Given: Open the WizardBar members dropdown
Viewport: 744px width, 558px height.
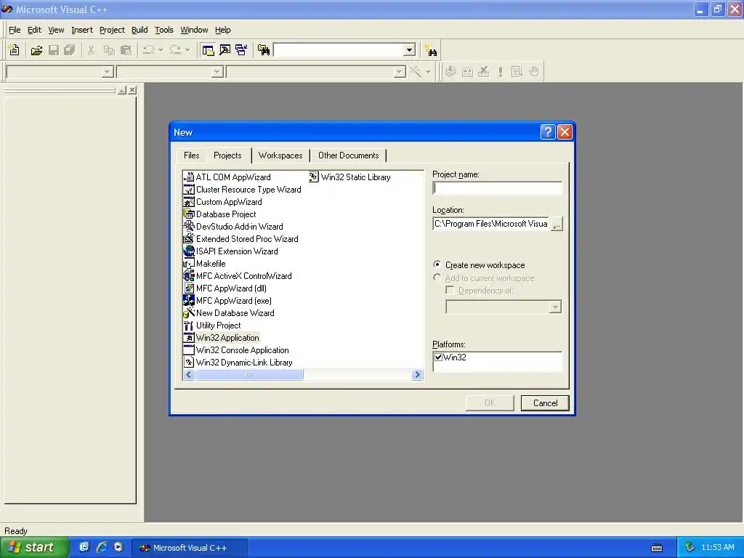Looking at the screenshot, I should click(x=400, y=72).
